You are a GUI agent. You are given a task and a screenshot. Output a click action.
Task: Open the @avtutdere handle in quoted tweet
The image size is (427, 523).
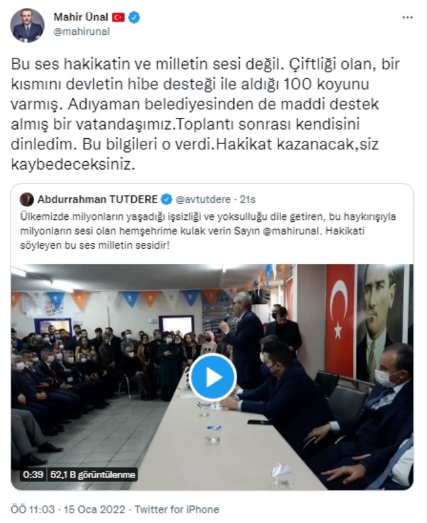pos(203,199)
